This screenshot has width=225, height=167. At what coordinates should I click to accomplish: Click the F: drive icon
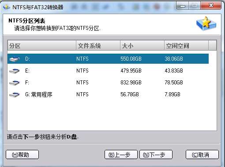[x=15, y=83]
